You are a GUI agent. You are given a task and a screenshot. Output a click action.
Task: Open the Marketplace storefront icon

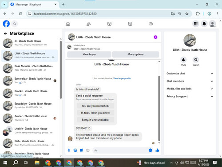tap(130, 24)
